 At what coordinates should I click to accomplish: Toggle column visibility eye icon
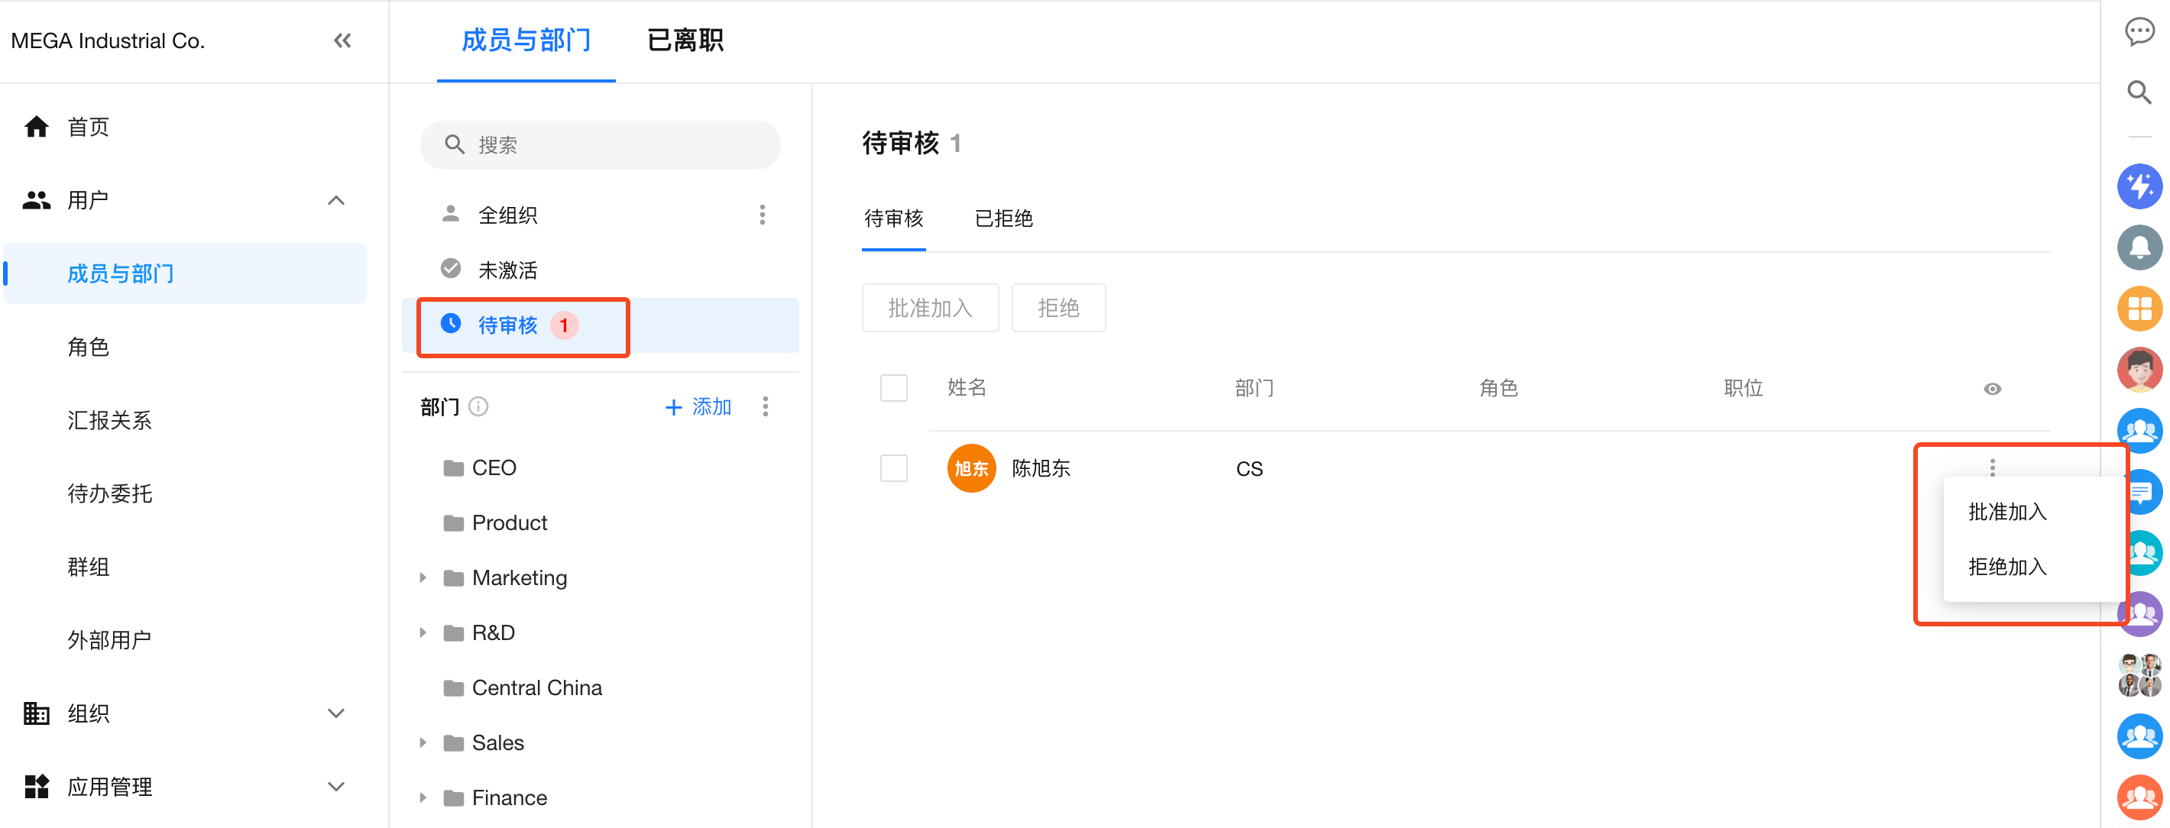click(x=1991, y=388)
